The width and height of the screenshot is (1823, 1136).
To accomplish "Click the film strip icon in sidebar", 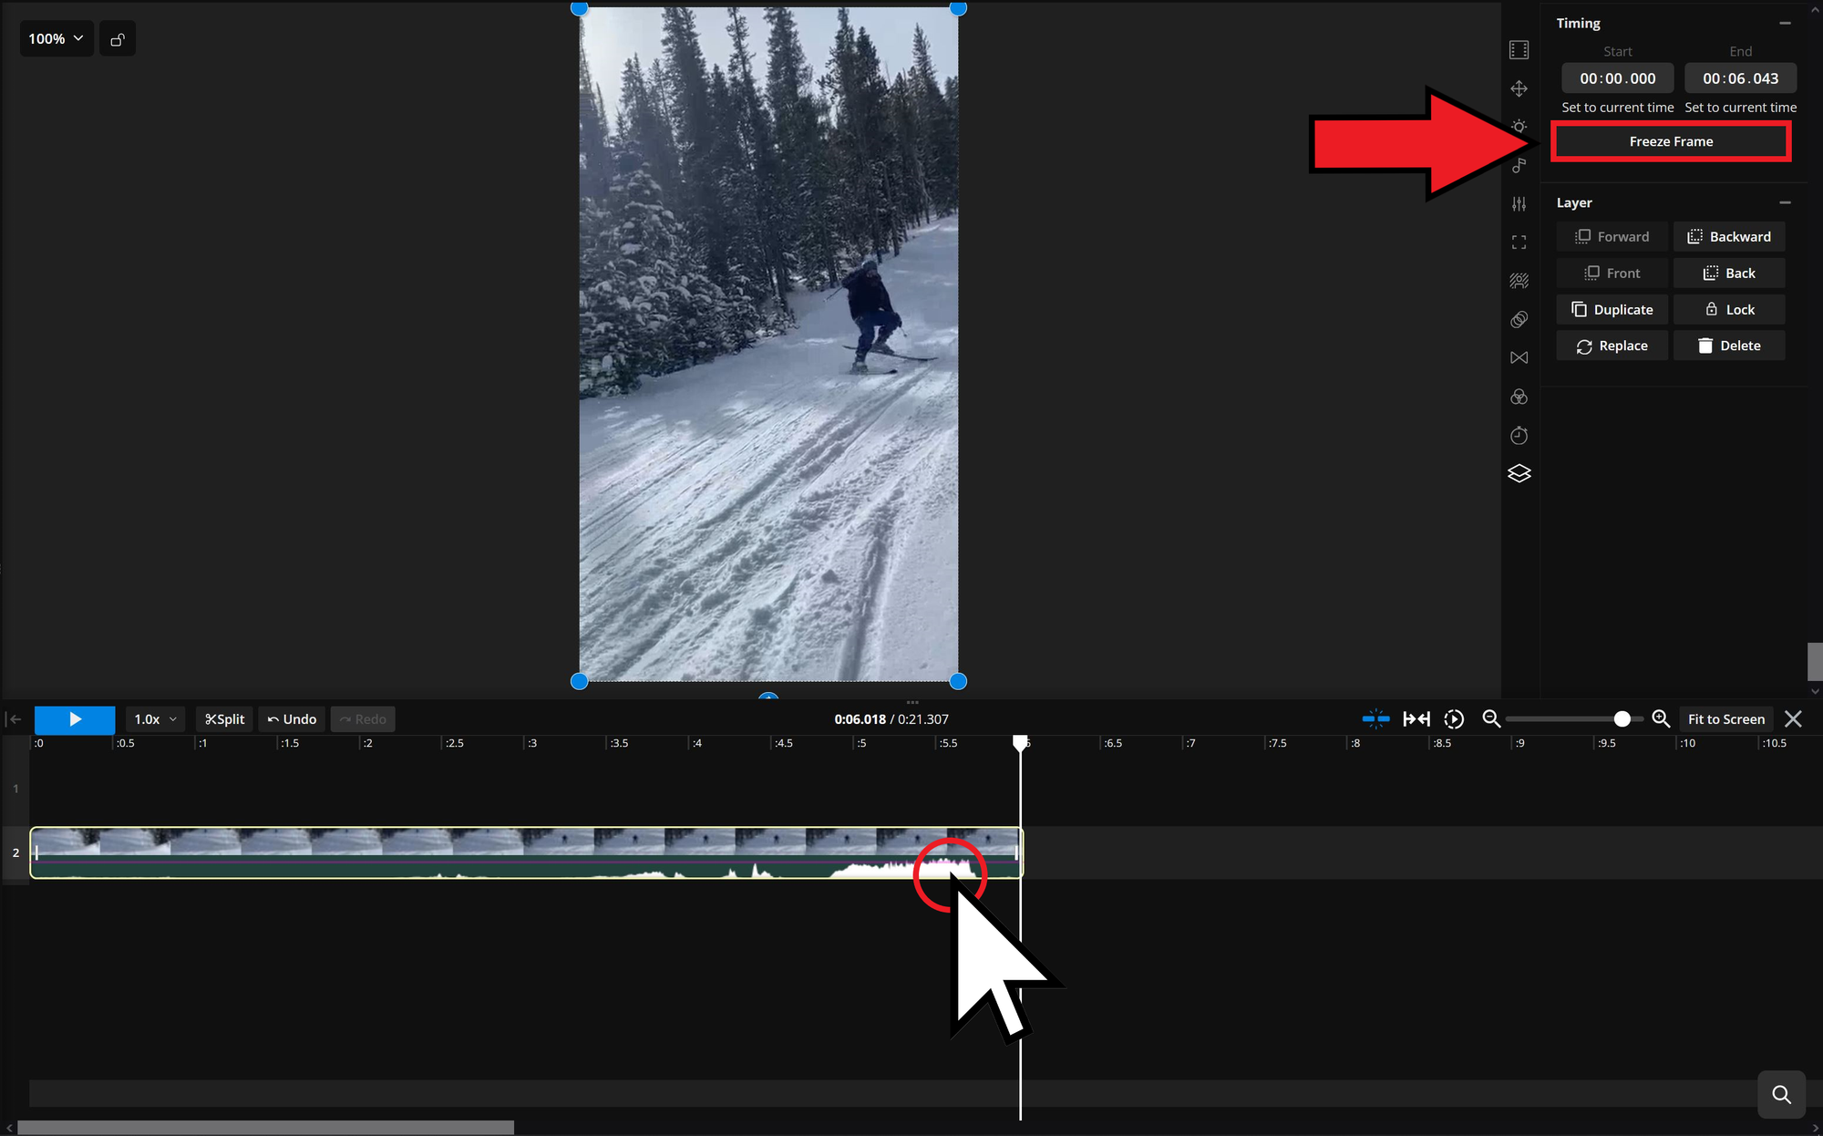I will (1519, 50).
